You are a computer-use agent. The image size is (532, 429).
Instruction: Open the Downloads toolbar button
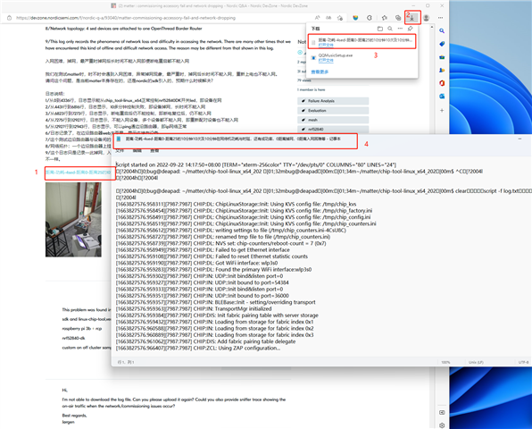pos(412,18)
